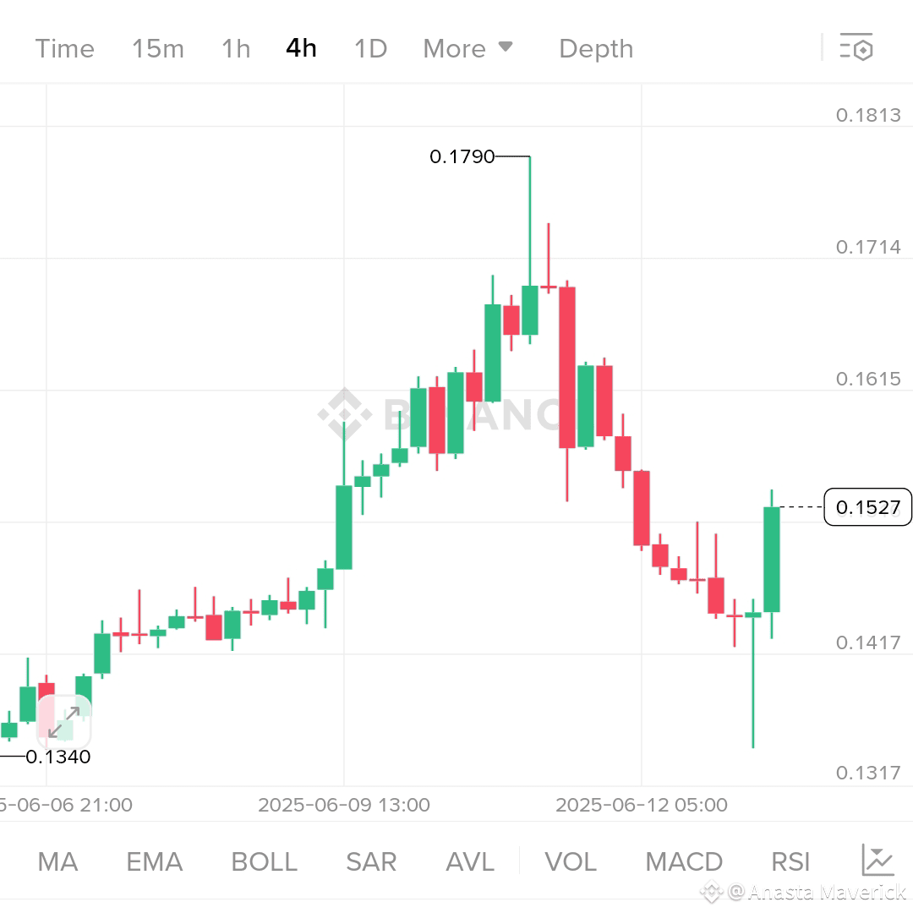This screenshot has width=913, height=913.
Task: Click the 0.1790 high price marker
Action: 462,156
